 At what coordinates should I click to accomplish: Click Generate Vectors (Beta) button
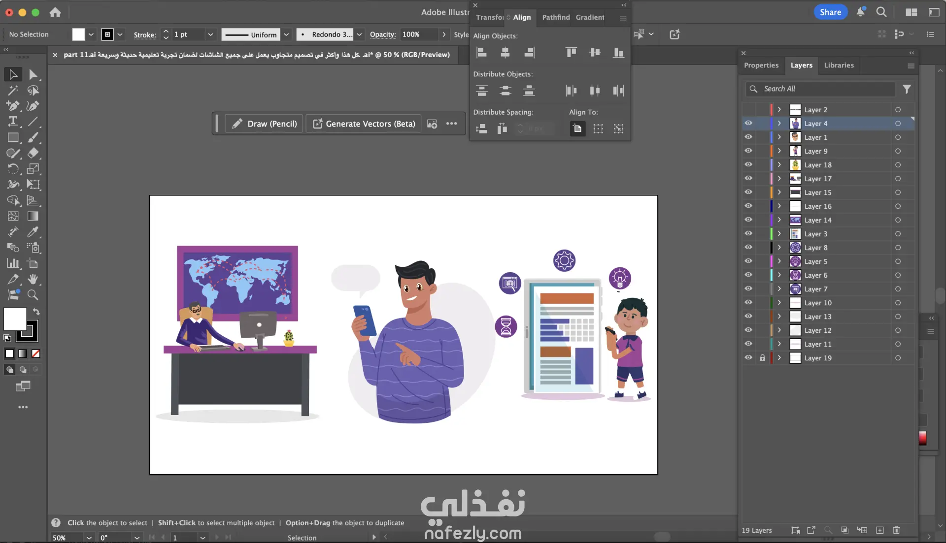tap(364, 124)
